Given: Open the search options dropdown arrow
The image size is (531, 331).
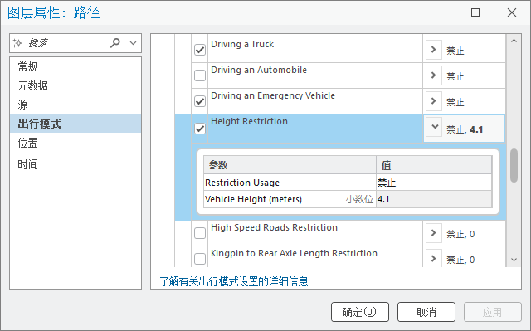Looking at the screenshot, I should tap(133, 43).
